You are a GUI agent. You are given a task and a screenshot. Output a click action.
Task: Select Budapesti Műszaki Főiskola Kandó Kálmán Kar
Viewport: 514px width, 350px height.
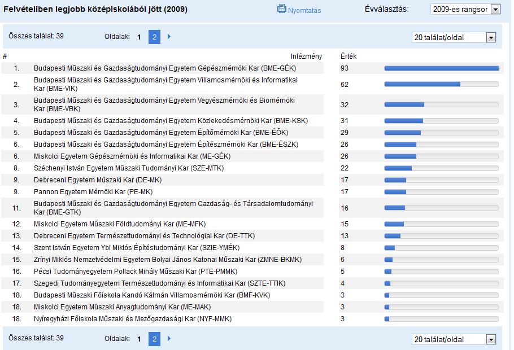(x=152, y=295)
